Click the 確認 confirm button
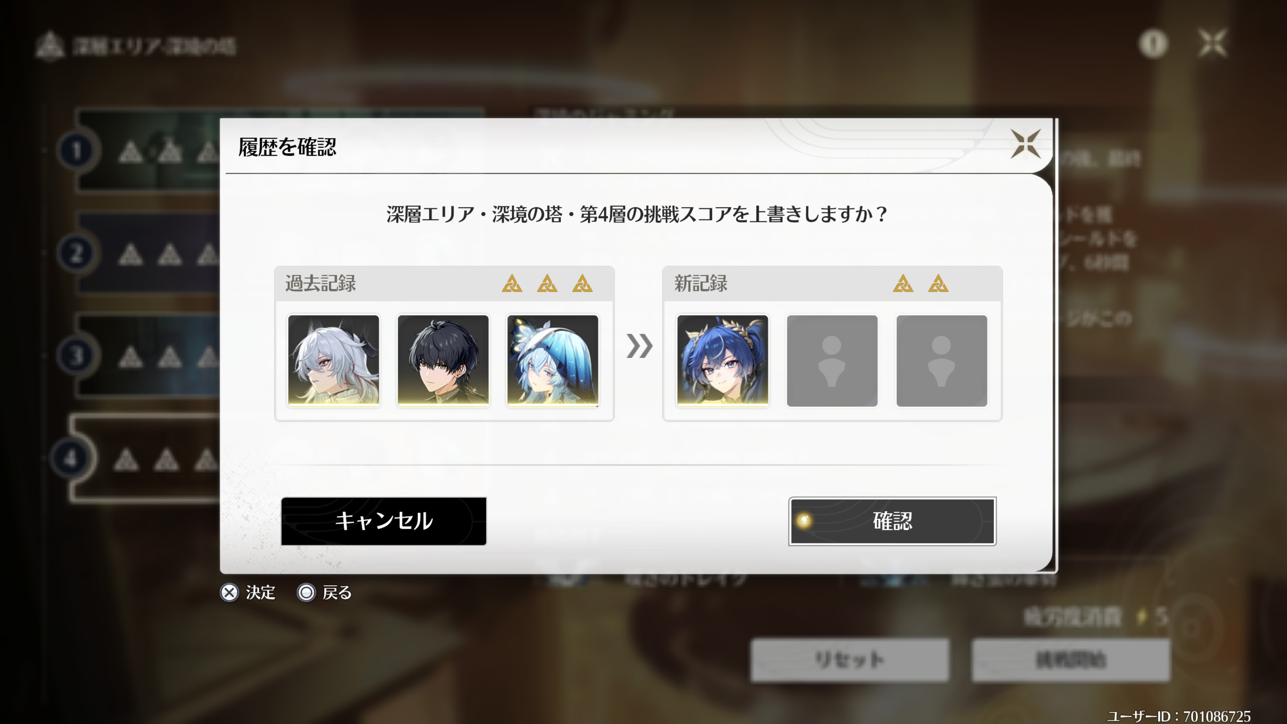The width and height of the screenshot is (1287, 724). 892,521
